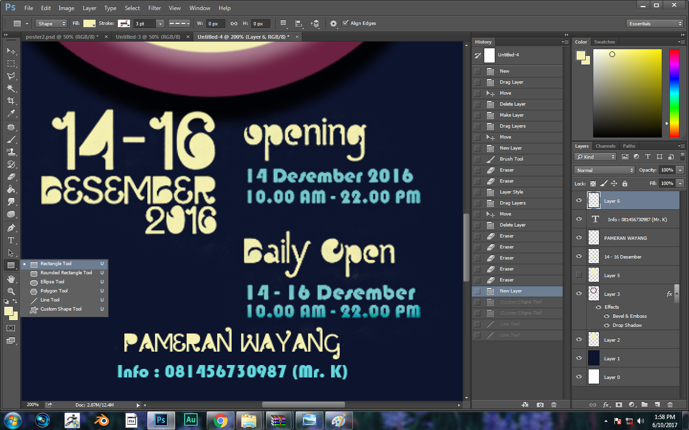The image size is (689, 430).
Task: Choose the Custom Shape Tool
Action: pos(61,309)
